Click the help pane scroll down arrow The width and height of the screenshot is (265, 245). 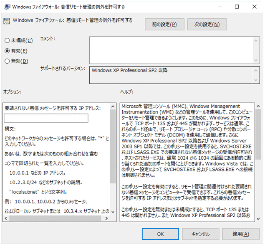pos(258,219)
